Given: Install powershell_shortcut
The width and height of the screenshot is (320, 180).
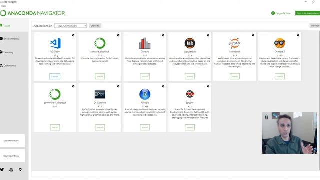Looking at the screenshot, I should (x=55, y=127).
